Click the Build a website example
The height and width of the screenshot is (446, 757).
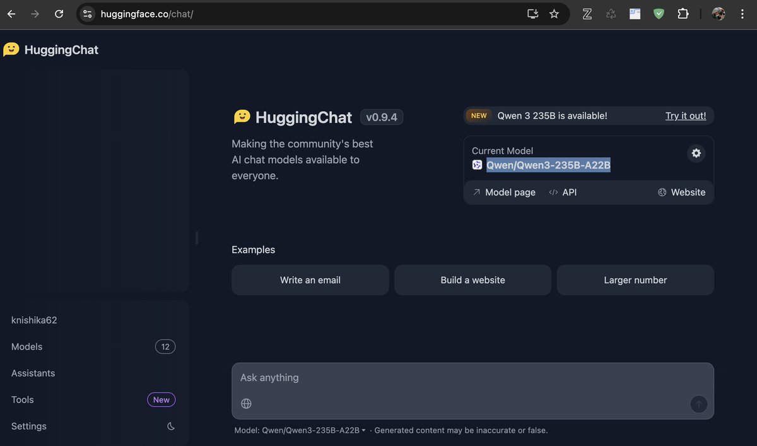point(472,280)
